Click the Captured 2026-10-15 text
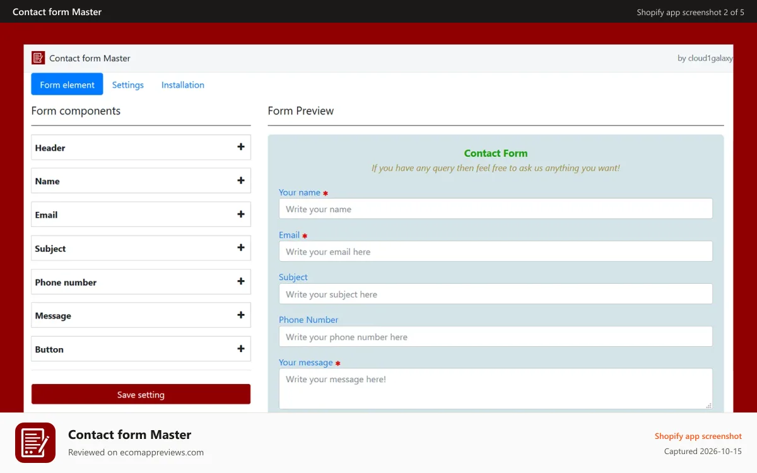 tap(703, 452)
